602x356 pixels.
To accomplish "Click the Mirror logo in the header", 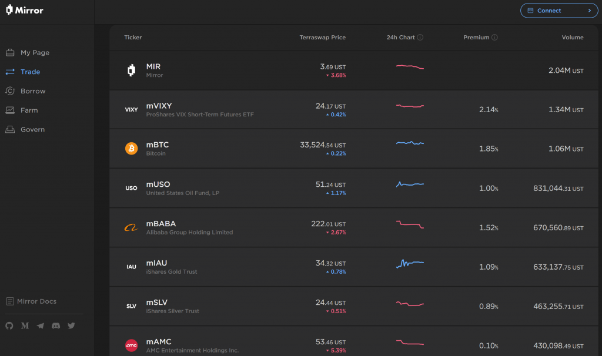I will [25, 10].
